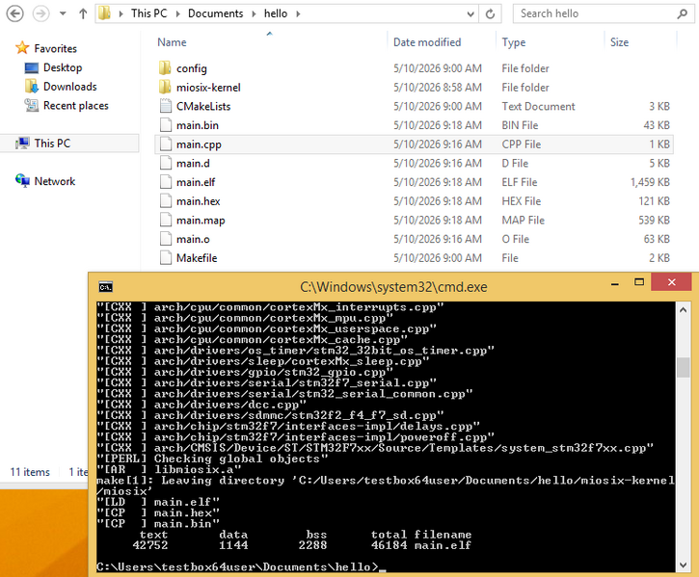Select hello in the address path
699x577 pixels.
(276, 13)
